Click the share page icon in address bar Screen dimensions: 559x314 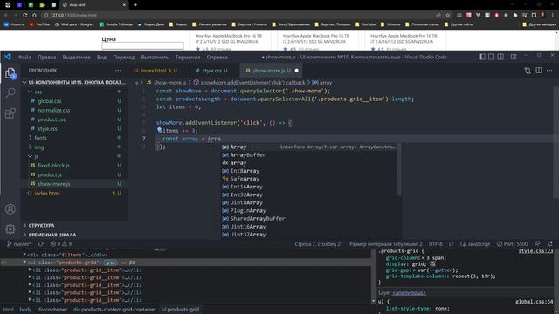438,16
